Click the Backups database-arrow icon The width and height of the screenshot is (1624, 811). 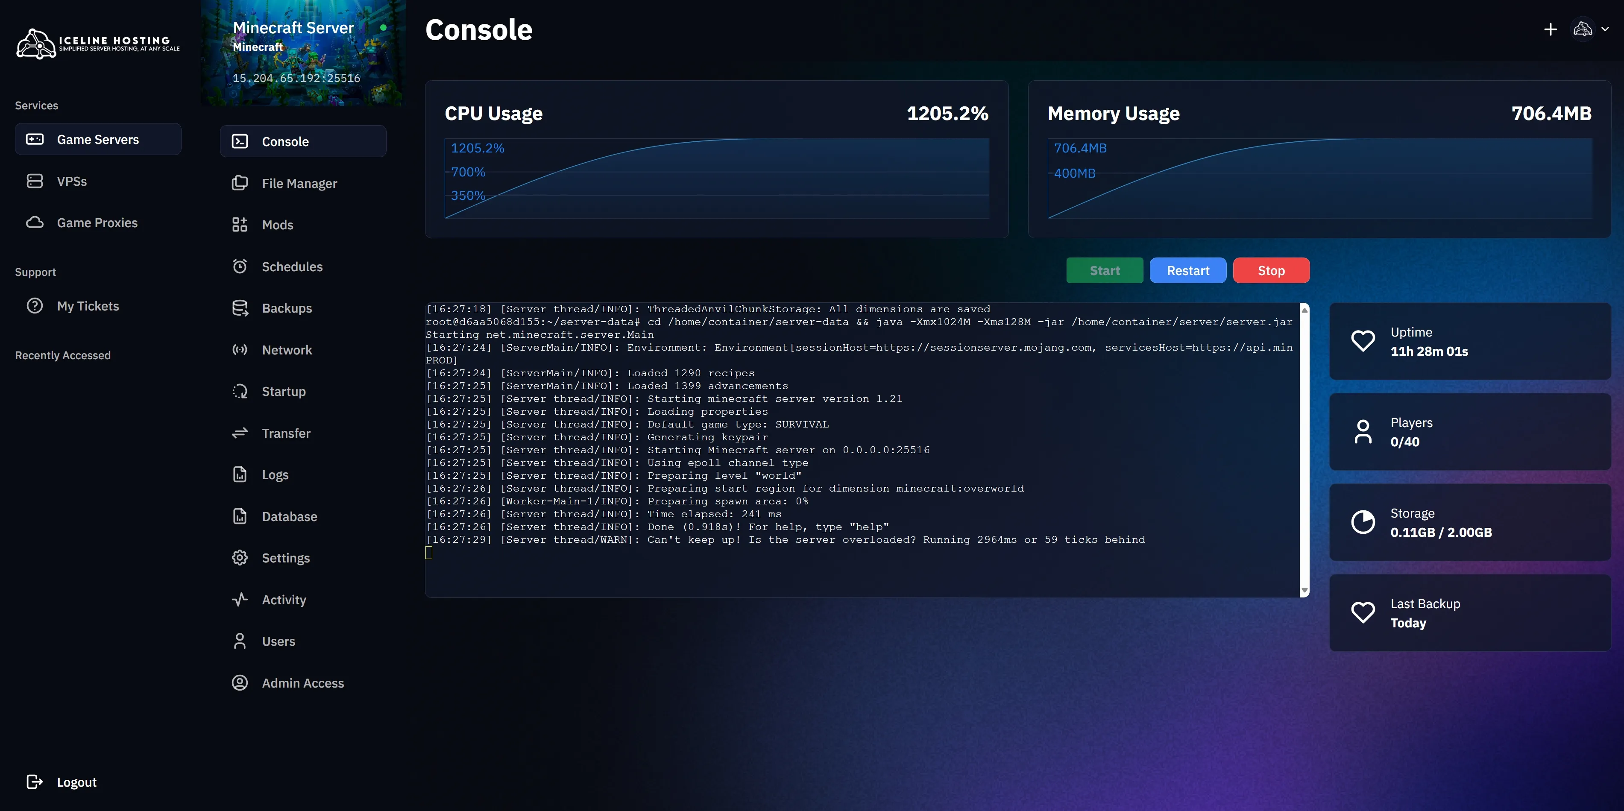pos(240,308)
